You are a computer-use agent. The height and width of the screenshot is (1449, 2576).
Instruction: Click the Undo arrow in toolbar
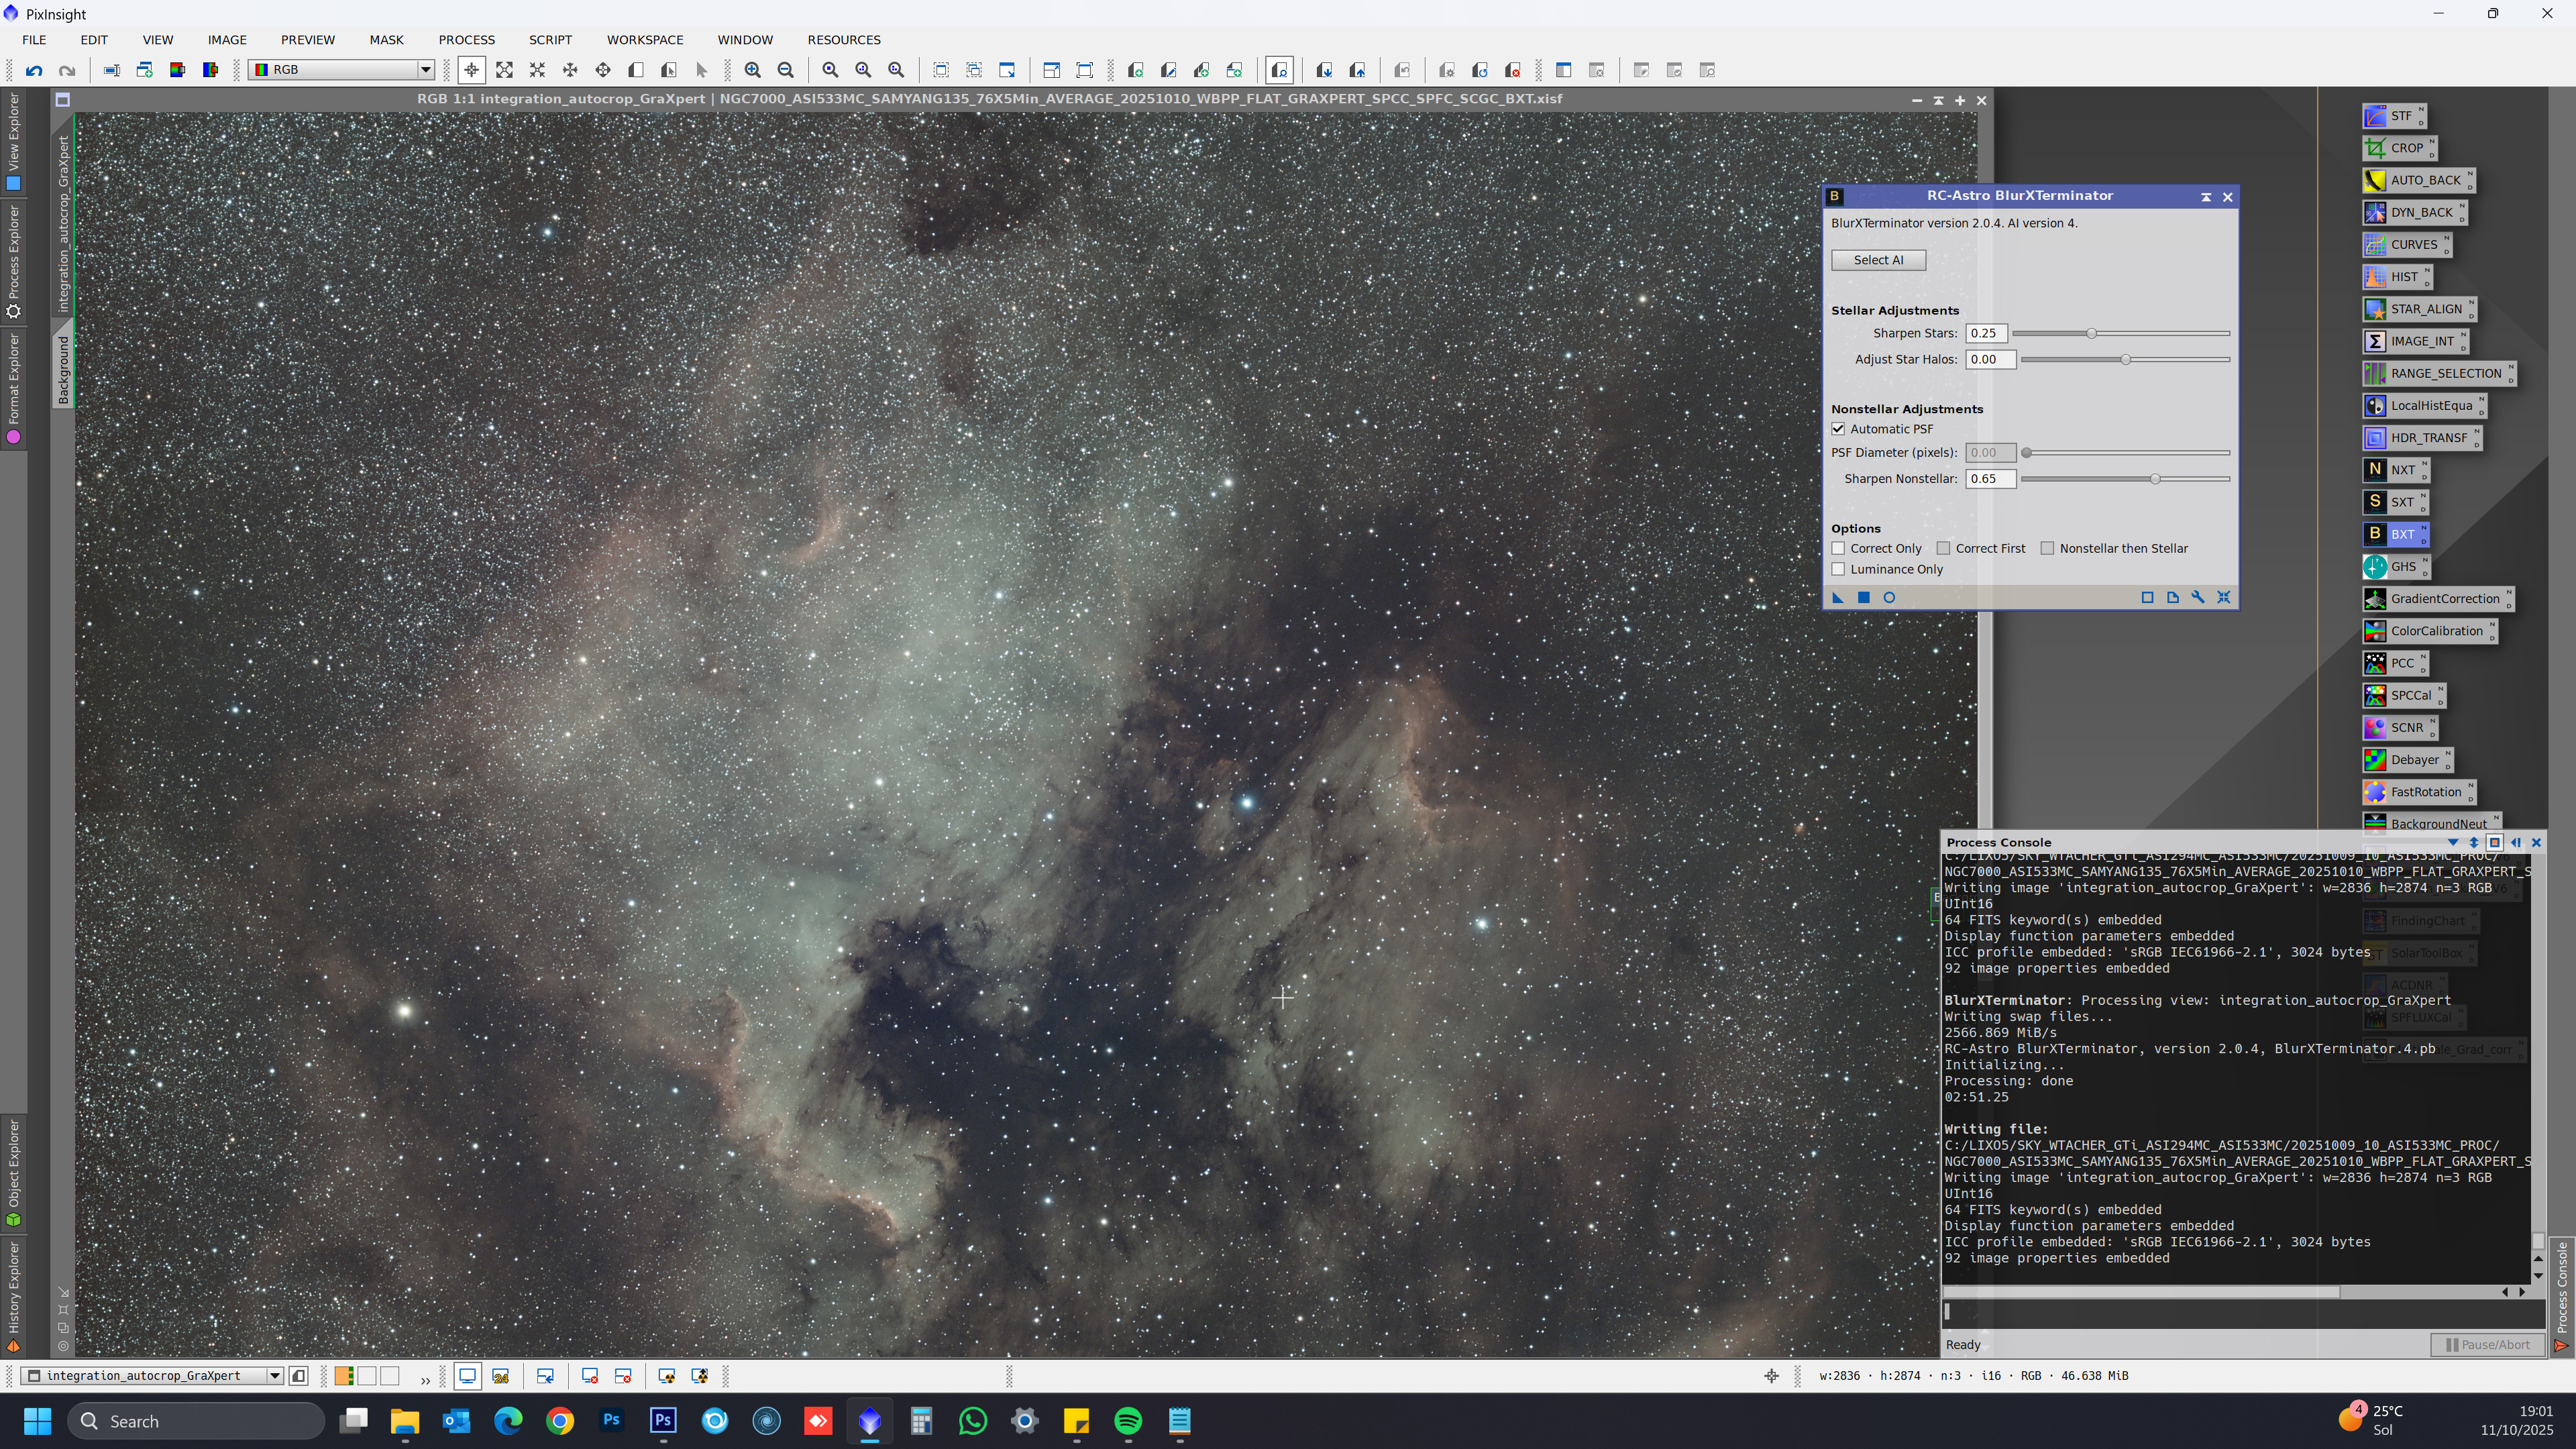click(x=34, y=70)
